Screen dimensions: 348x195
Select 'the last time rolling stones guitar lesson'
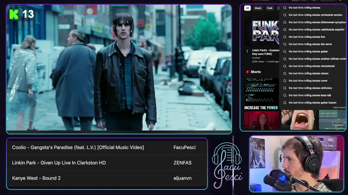[312, 103]
